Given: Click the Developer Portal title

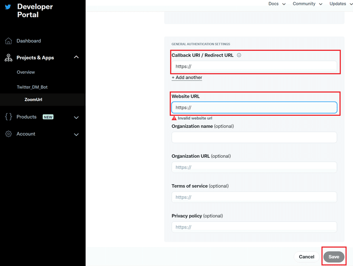Looking at the screenshot, I should (35, 11).
